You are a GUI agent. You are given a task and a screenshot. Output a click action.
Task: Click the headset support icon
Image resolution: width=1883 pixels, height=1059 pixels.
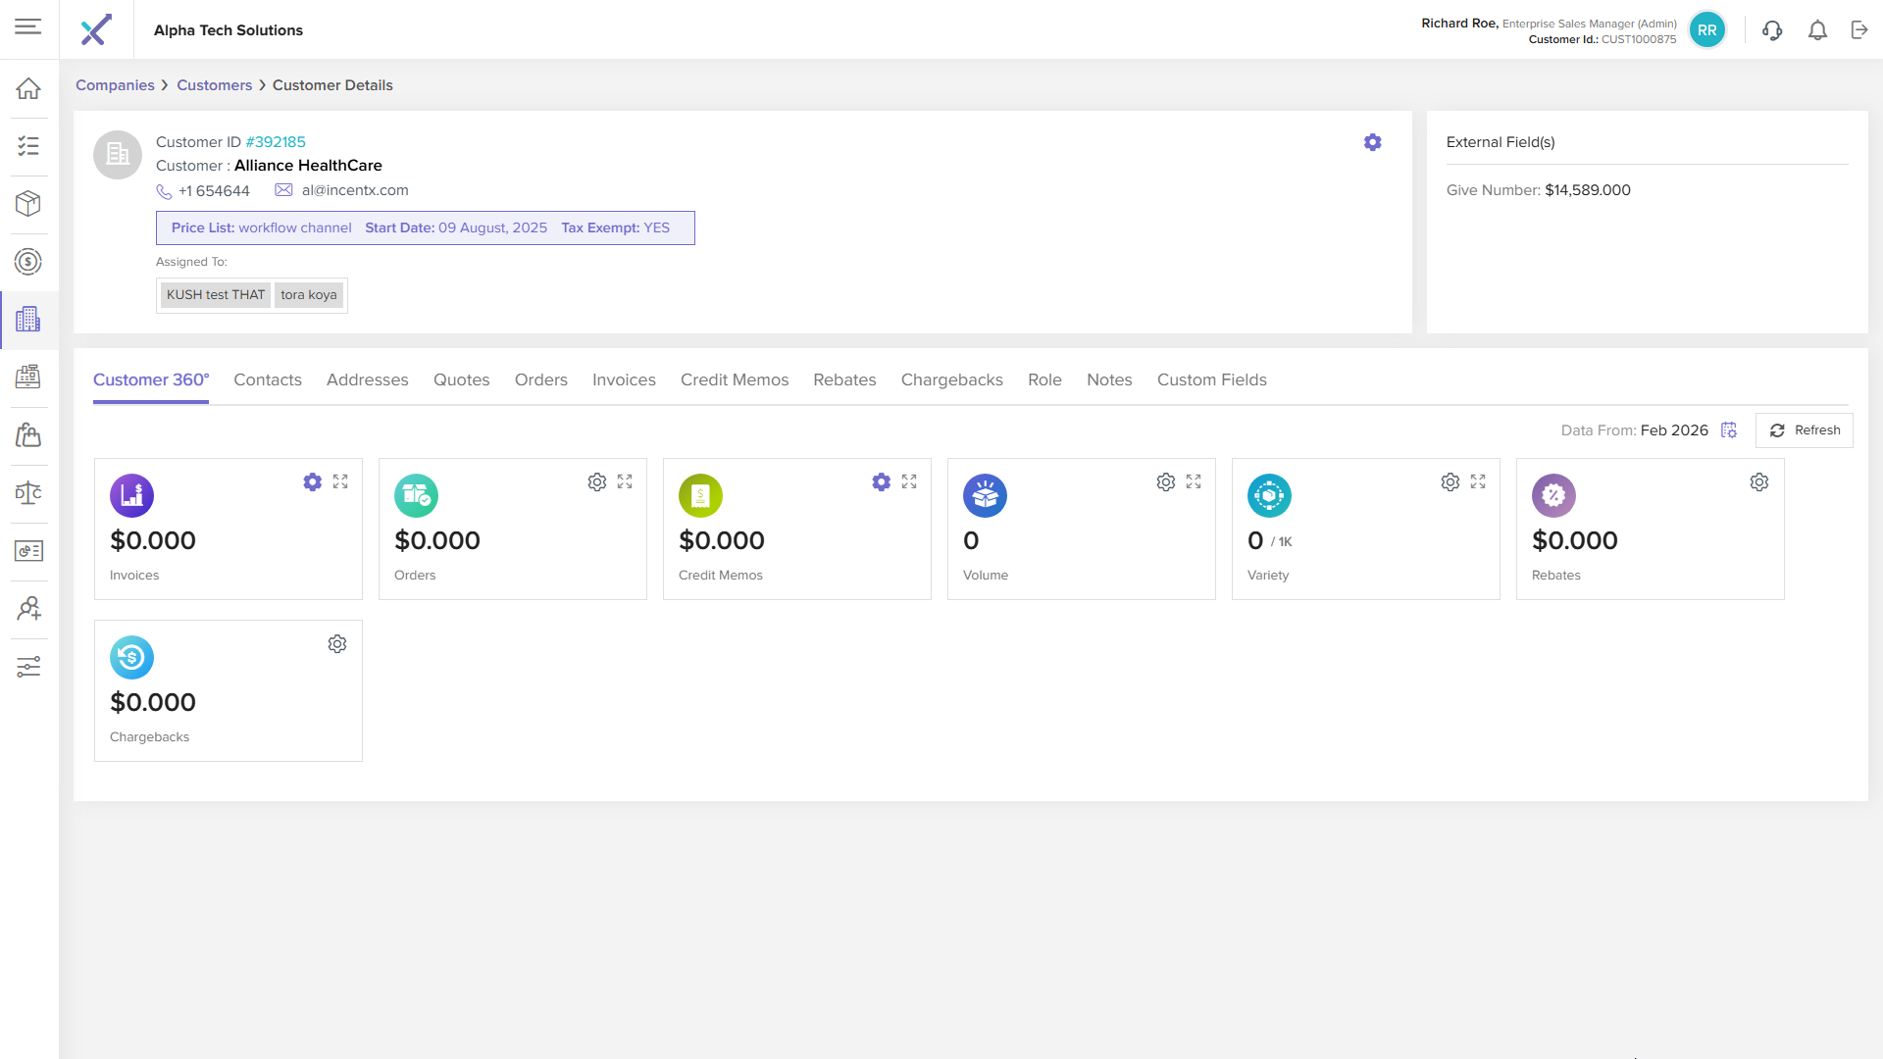pos(1771,30)
